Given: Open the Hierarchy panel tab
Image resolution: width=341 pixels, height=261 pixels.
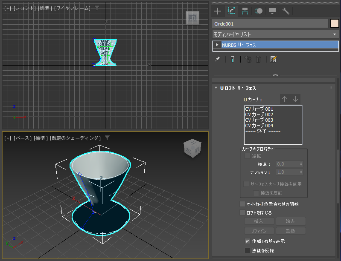Looking at the screenshot, I should 245,11.
